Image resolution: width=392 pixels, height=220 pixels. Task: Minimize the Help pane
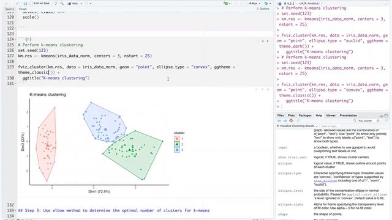[x=382, y=116]
